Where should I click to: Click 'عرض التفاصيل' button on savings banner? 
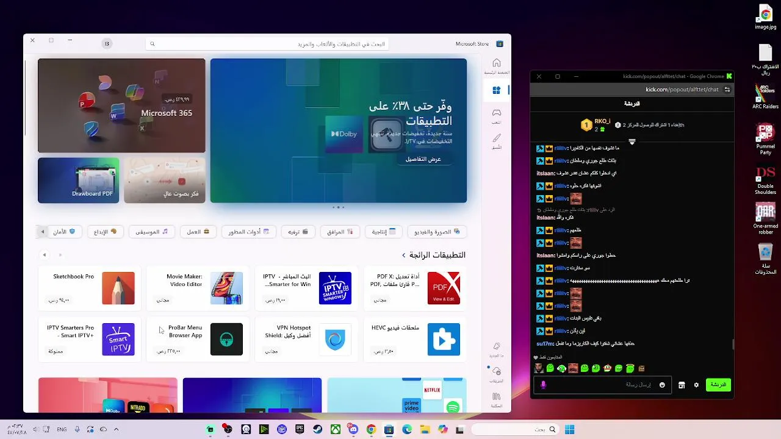(x=423, y=159)
